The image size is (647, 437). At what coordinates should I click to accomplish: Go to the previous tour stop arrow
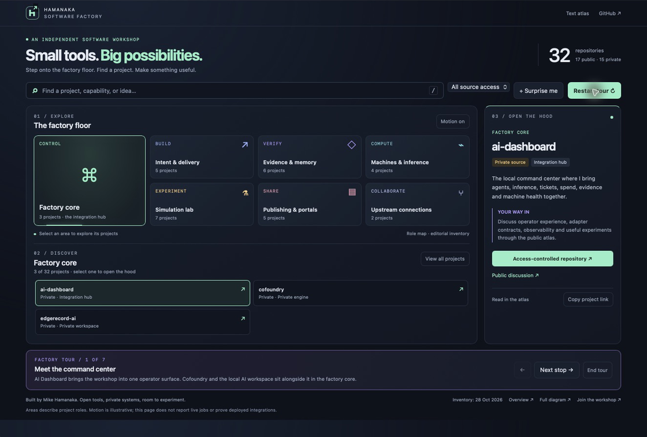pos(522,370)
